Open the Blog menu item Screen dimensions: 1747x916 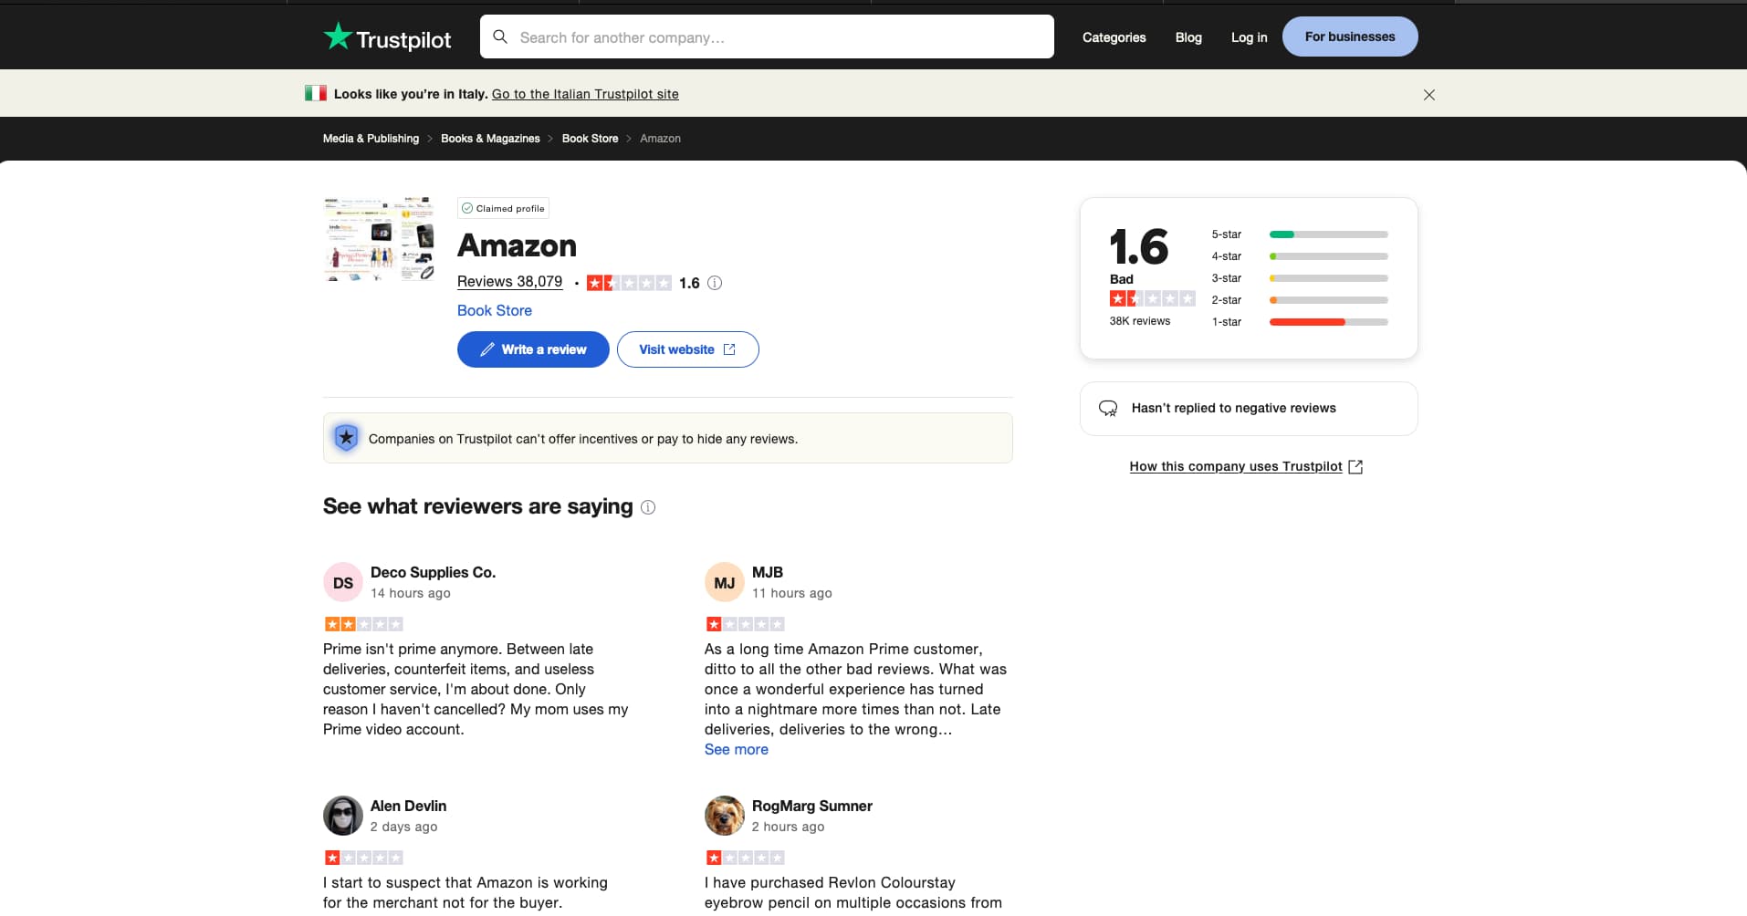1188,37
